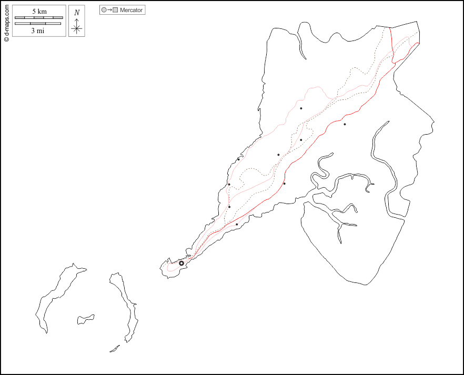The image size is (464, 375).
Task: Click the 3 mi scale label
Action: pyautogui.click(x=38, y=31)
